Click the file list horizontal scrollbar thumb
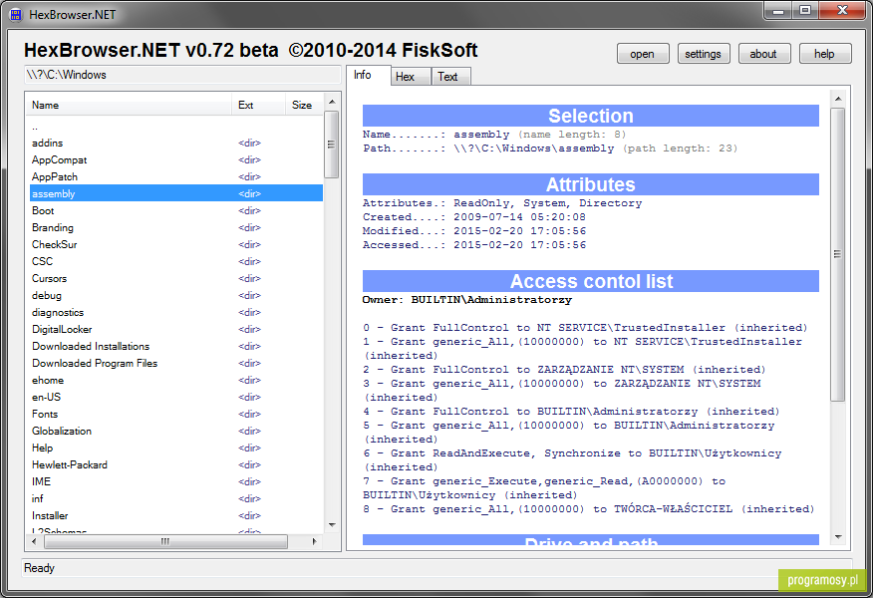The height and width of the screenshot is (598, 873). (165, 541)
